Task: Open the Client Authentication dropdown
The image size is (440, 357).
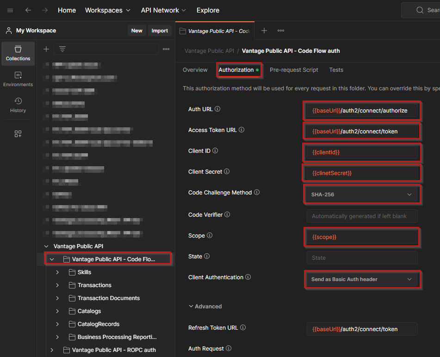Action: (x=362, y=280)
